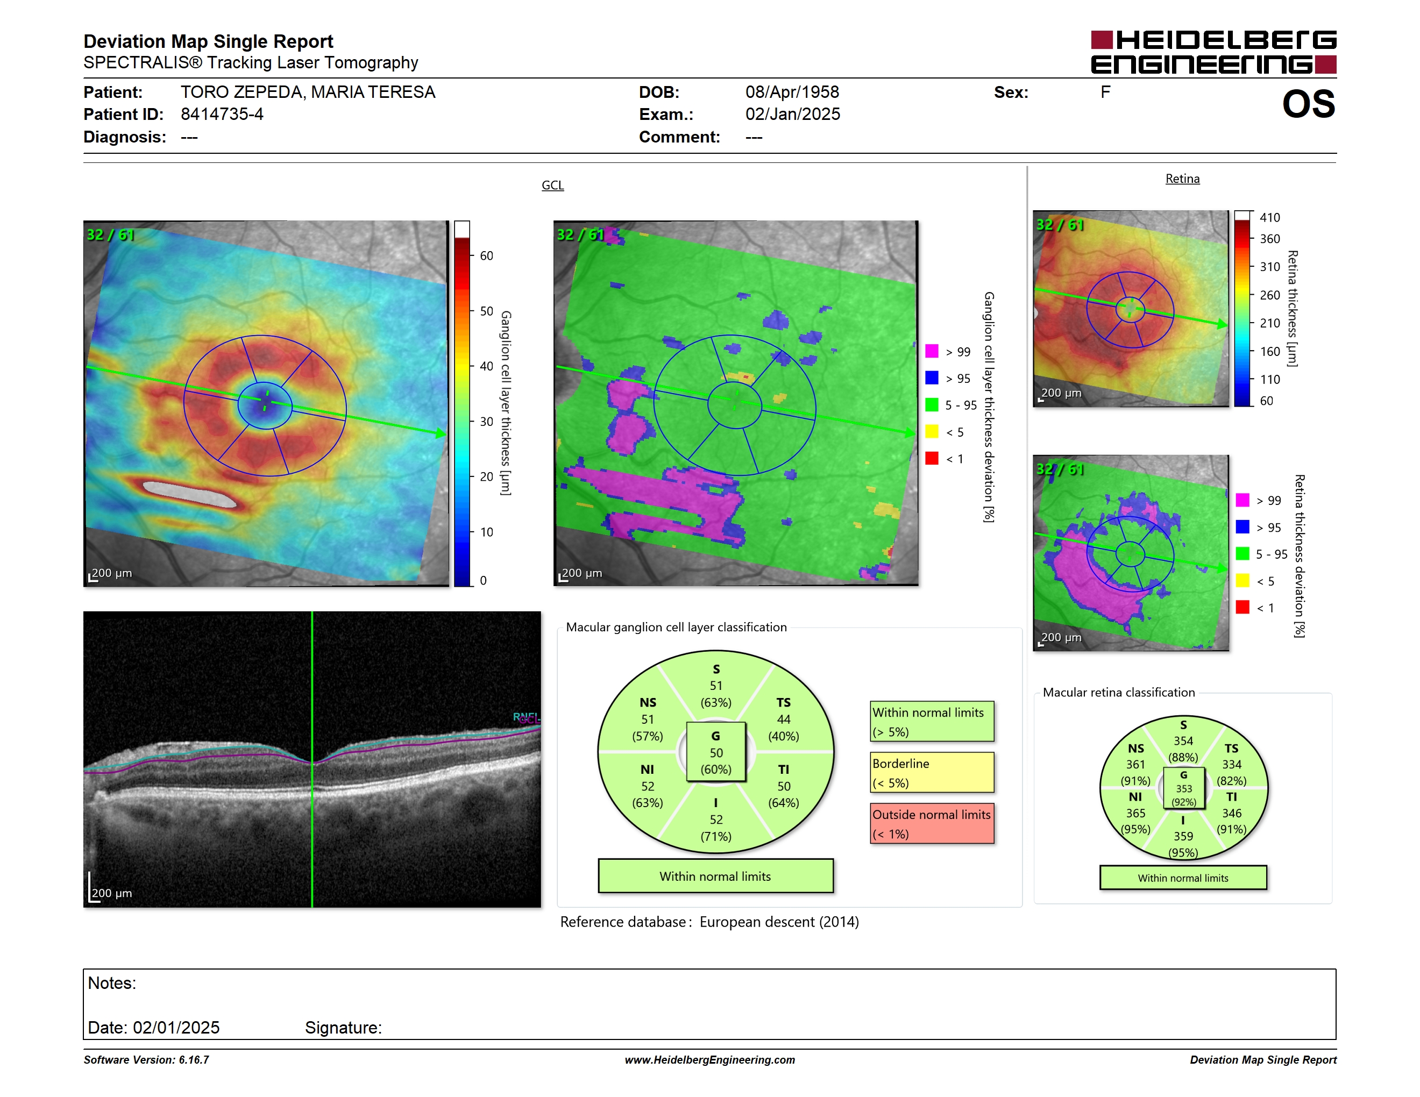Image resolution: width=1420 pixels, height=1097 pixels.
Task: Select retina sector I value 359 (95%)
Action: click(x=1183, y=836)
